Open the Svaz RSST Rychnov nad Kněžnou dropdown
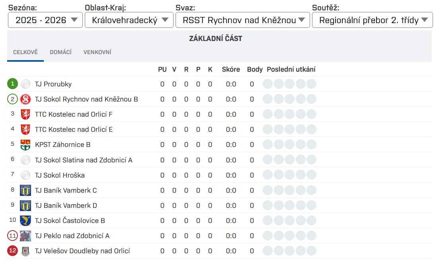The height and width of the screenshot is (266, 443). [242, 20]
